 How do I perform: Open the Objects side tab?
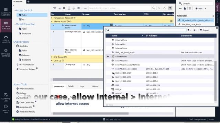pos(217,7)
